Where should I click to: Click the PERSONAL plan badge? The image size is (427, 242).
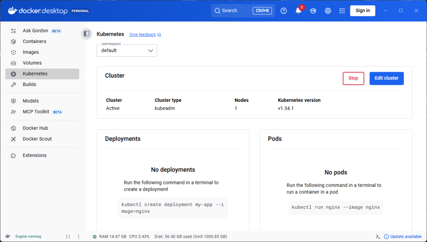(80, 11)
